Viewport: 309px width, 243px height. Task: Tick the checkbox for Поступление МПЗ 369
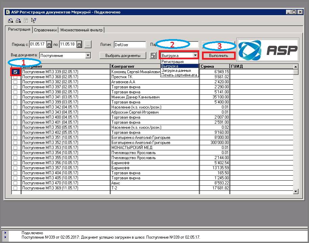16,188
